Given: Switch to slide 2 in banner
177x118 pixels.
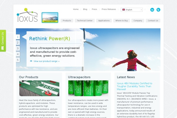Looking at the screenshot, I should (18, 42).
